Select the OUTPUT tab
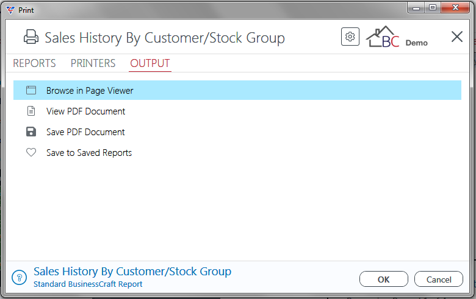 [150, 63]
